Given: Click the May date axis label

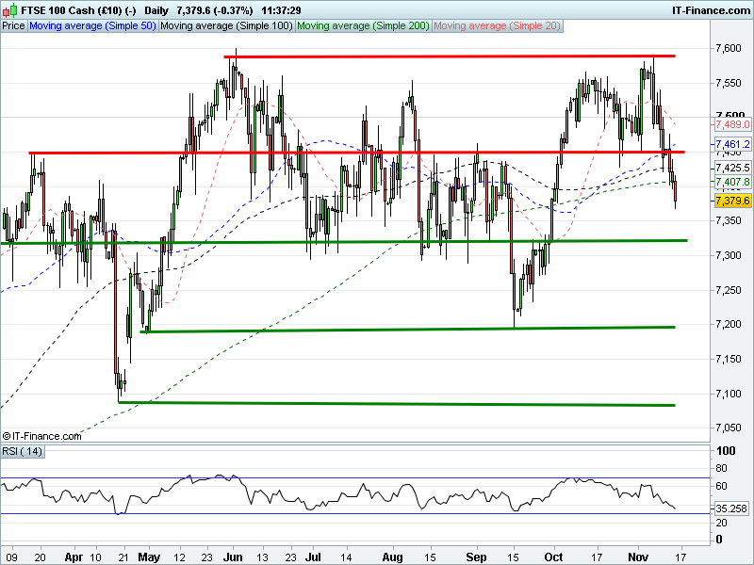Looking at the screenshot, I should click(149, 557).
